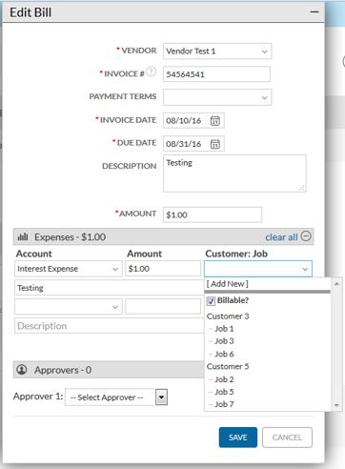
Task: Open the Due Date calendar picker
Action: point(215,144)
